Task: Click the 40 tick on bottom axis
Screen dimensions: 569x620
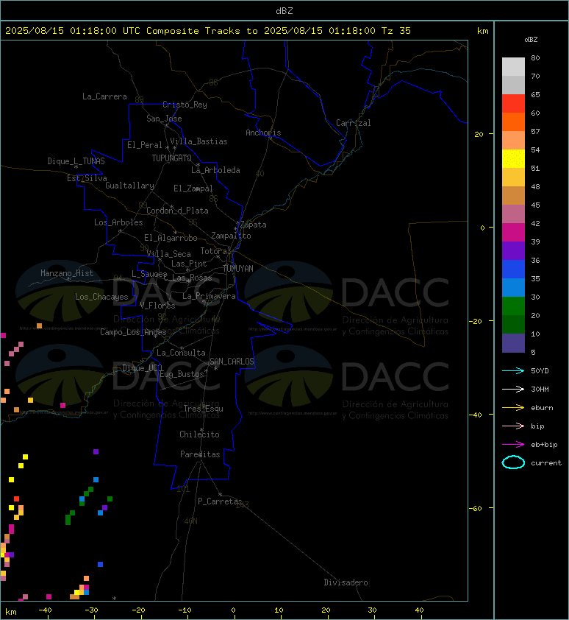Action: click(x=419, y=610)
